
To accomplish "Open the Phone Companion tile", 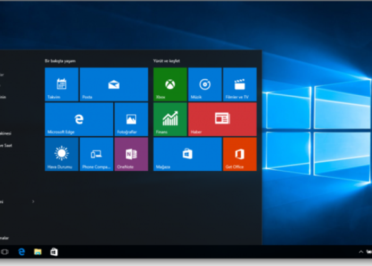I will [x=96, y=154].
